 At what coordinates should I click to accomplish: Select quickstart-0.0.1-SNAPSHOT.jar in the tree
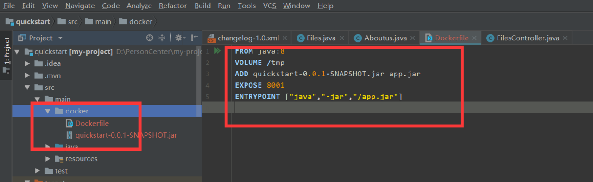tap(126, 135)
